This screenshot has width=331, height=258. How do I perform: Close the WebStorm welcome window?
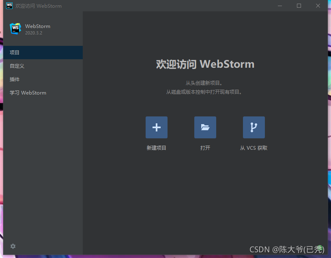[x=318, y=6]
